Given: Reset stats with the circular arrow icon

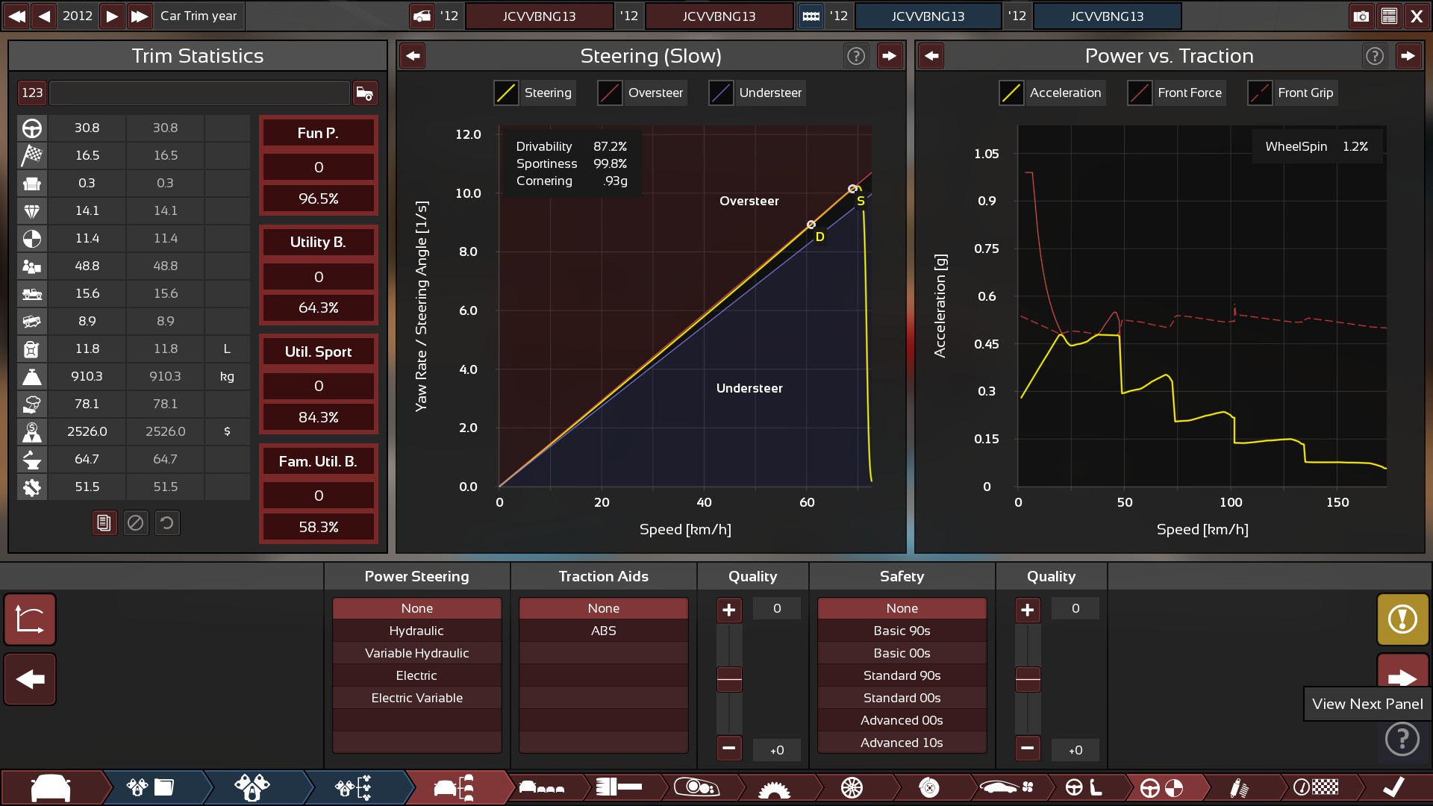Looking at the screenshot, I should point(167,523).
